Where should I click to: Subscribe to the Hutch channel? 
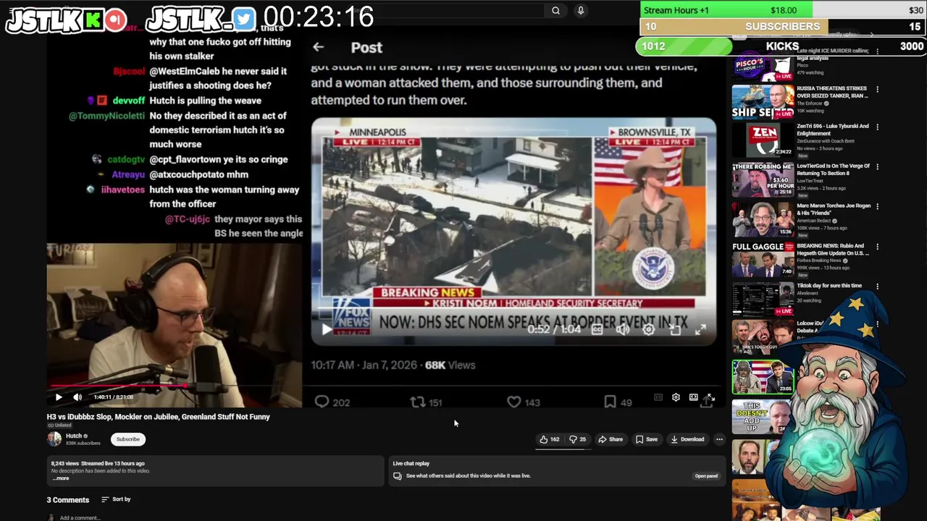[x=128, y=439]
